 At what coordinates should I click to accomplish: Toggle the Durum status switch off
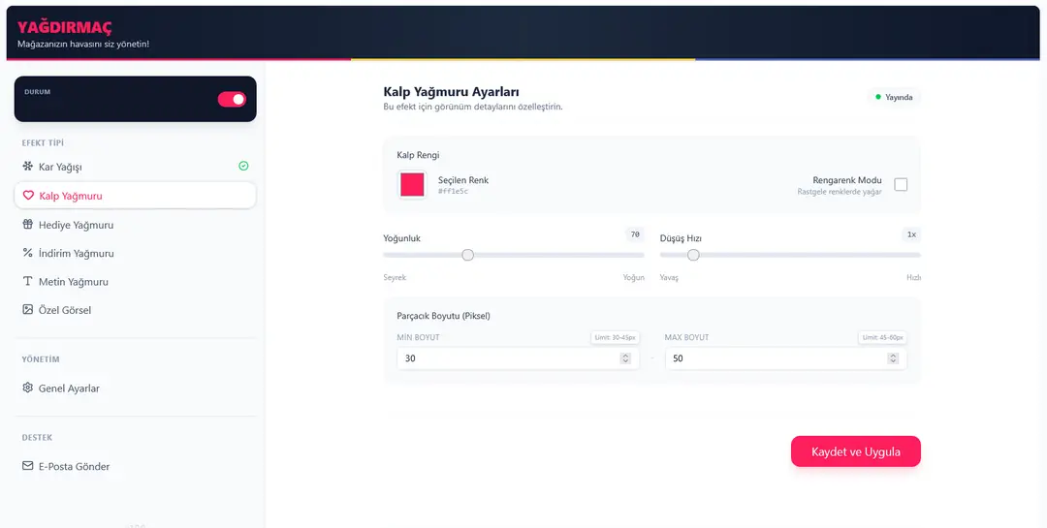pyautogui.click(x=232, y=99)
